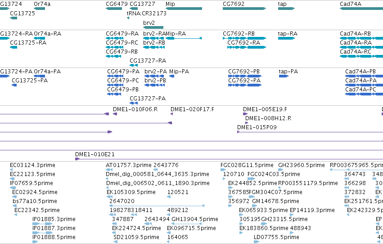Select the Mip-RA transcript
Screen dimensions: 383x244
click(x=184, y=38)
